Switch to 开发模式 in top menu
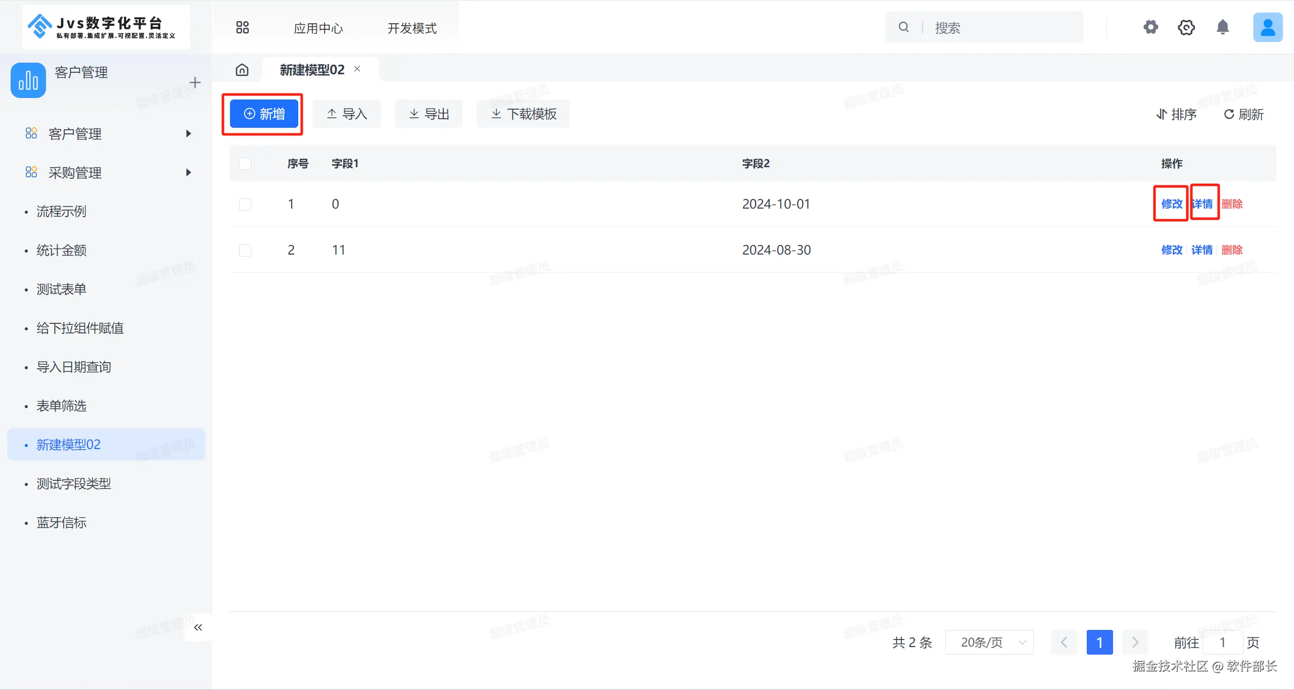 (x=411, y=28)
